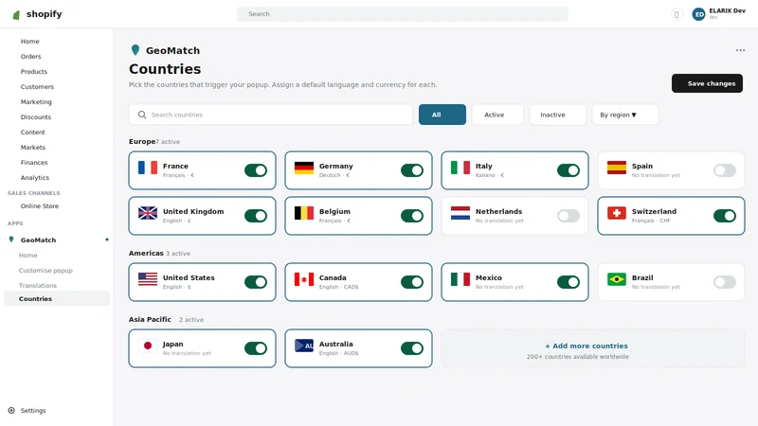This screenshot has height=426, width=758.
Task: Open Customers in the sidebar
Action: (x=37, y=87)
